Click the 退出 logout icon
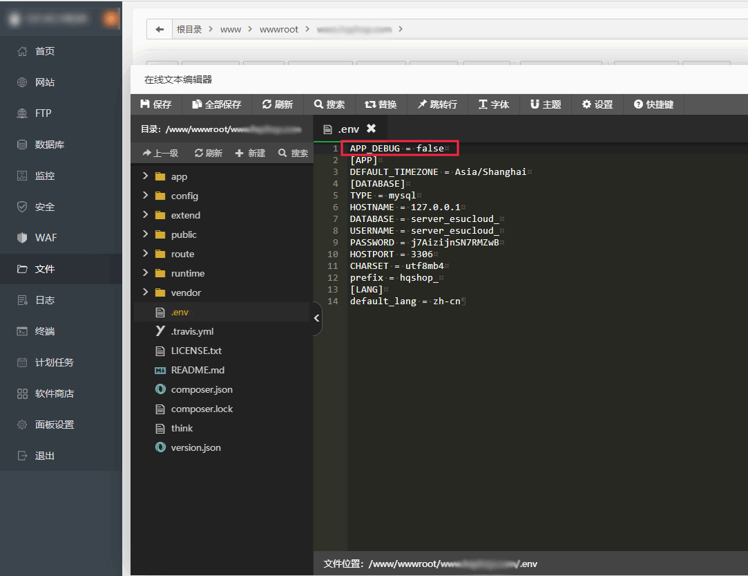 click(x=22, y=456)
